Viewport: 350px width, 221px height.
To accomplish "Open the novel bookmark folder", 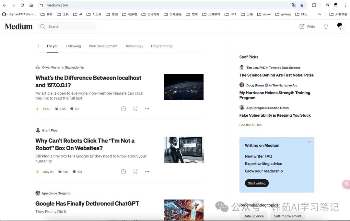I will [264, 14].
